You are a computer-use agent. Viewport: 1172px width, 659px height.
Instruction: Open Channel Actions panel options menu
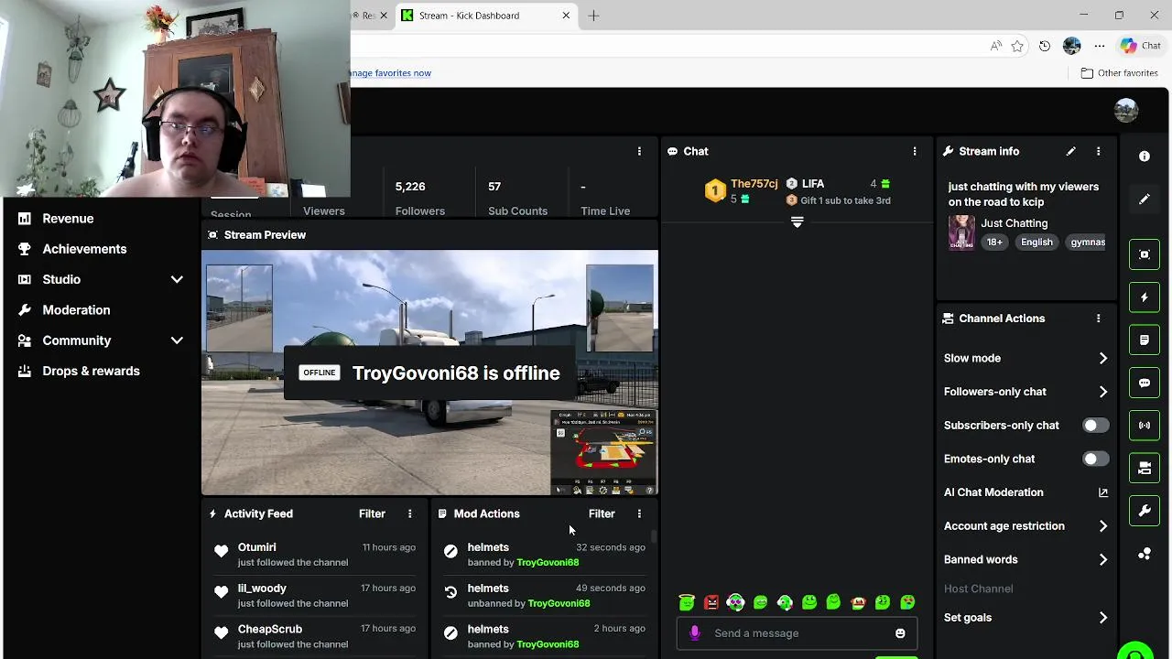(x=1098, y=319)
